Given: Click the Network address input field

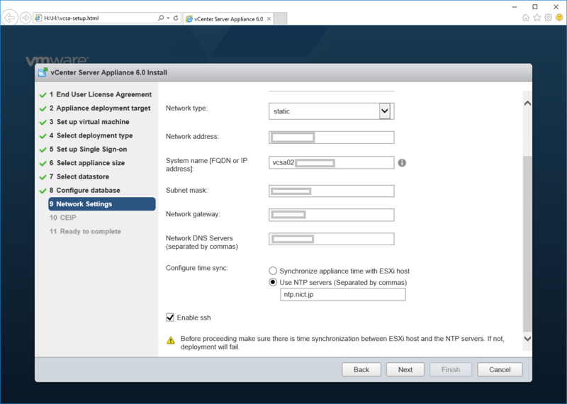Looking at the screenshot, I should [x=332, y=138].
